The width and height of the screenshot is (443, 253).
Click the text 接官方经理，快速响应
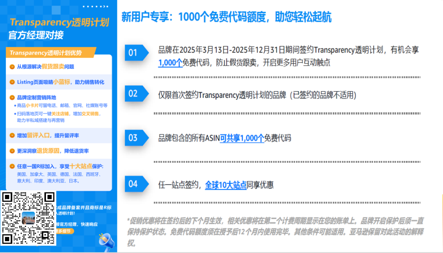coord(77,224)
